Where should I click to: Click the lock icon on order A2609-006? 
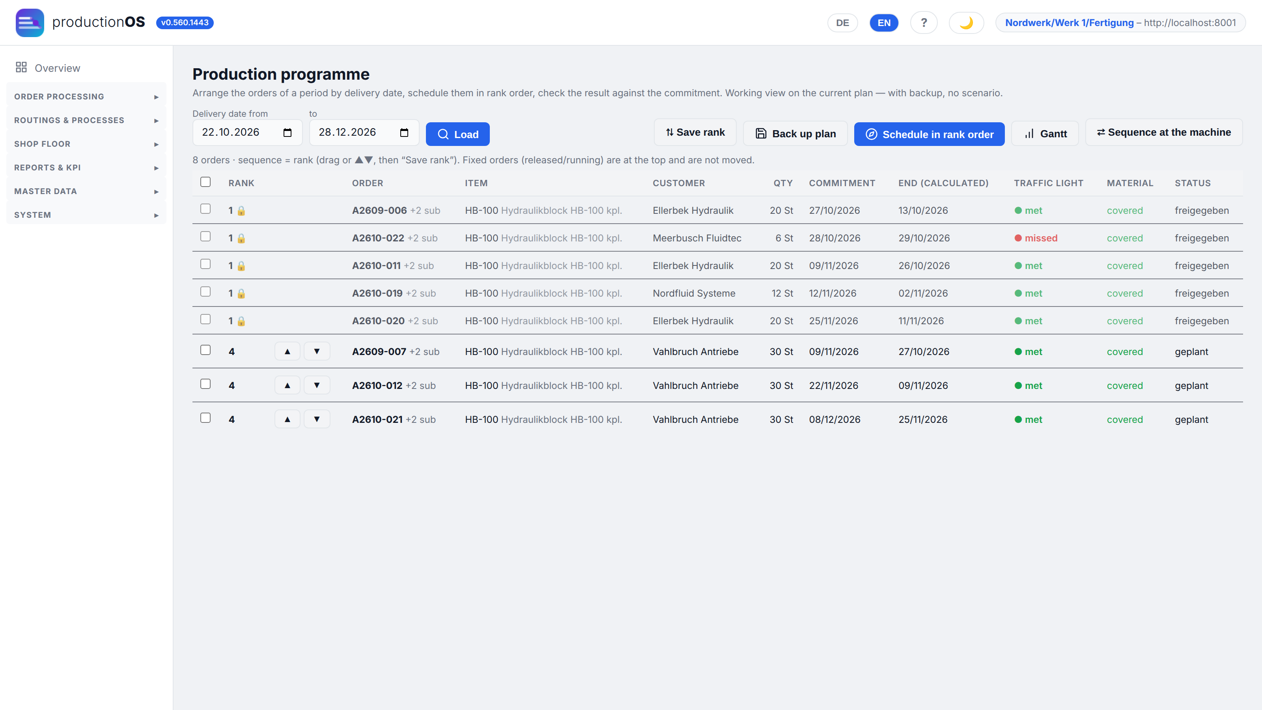point(241,211)
